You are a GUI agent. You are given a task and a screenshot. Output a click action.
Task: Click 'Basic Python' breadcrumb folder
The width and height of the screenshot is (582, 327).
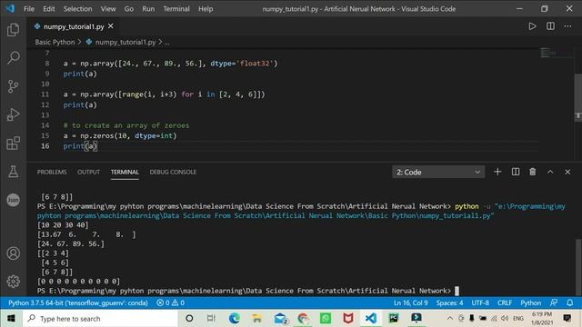pos(55,43)
